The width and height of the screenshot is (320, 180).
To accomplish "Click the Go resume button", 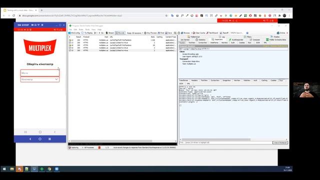I will [101, 33].
